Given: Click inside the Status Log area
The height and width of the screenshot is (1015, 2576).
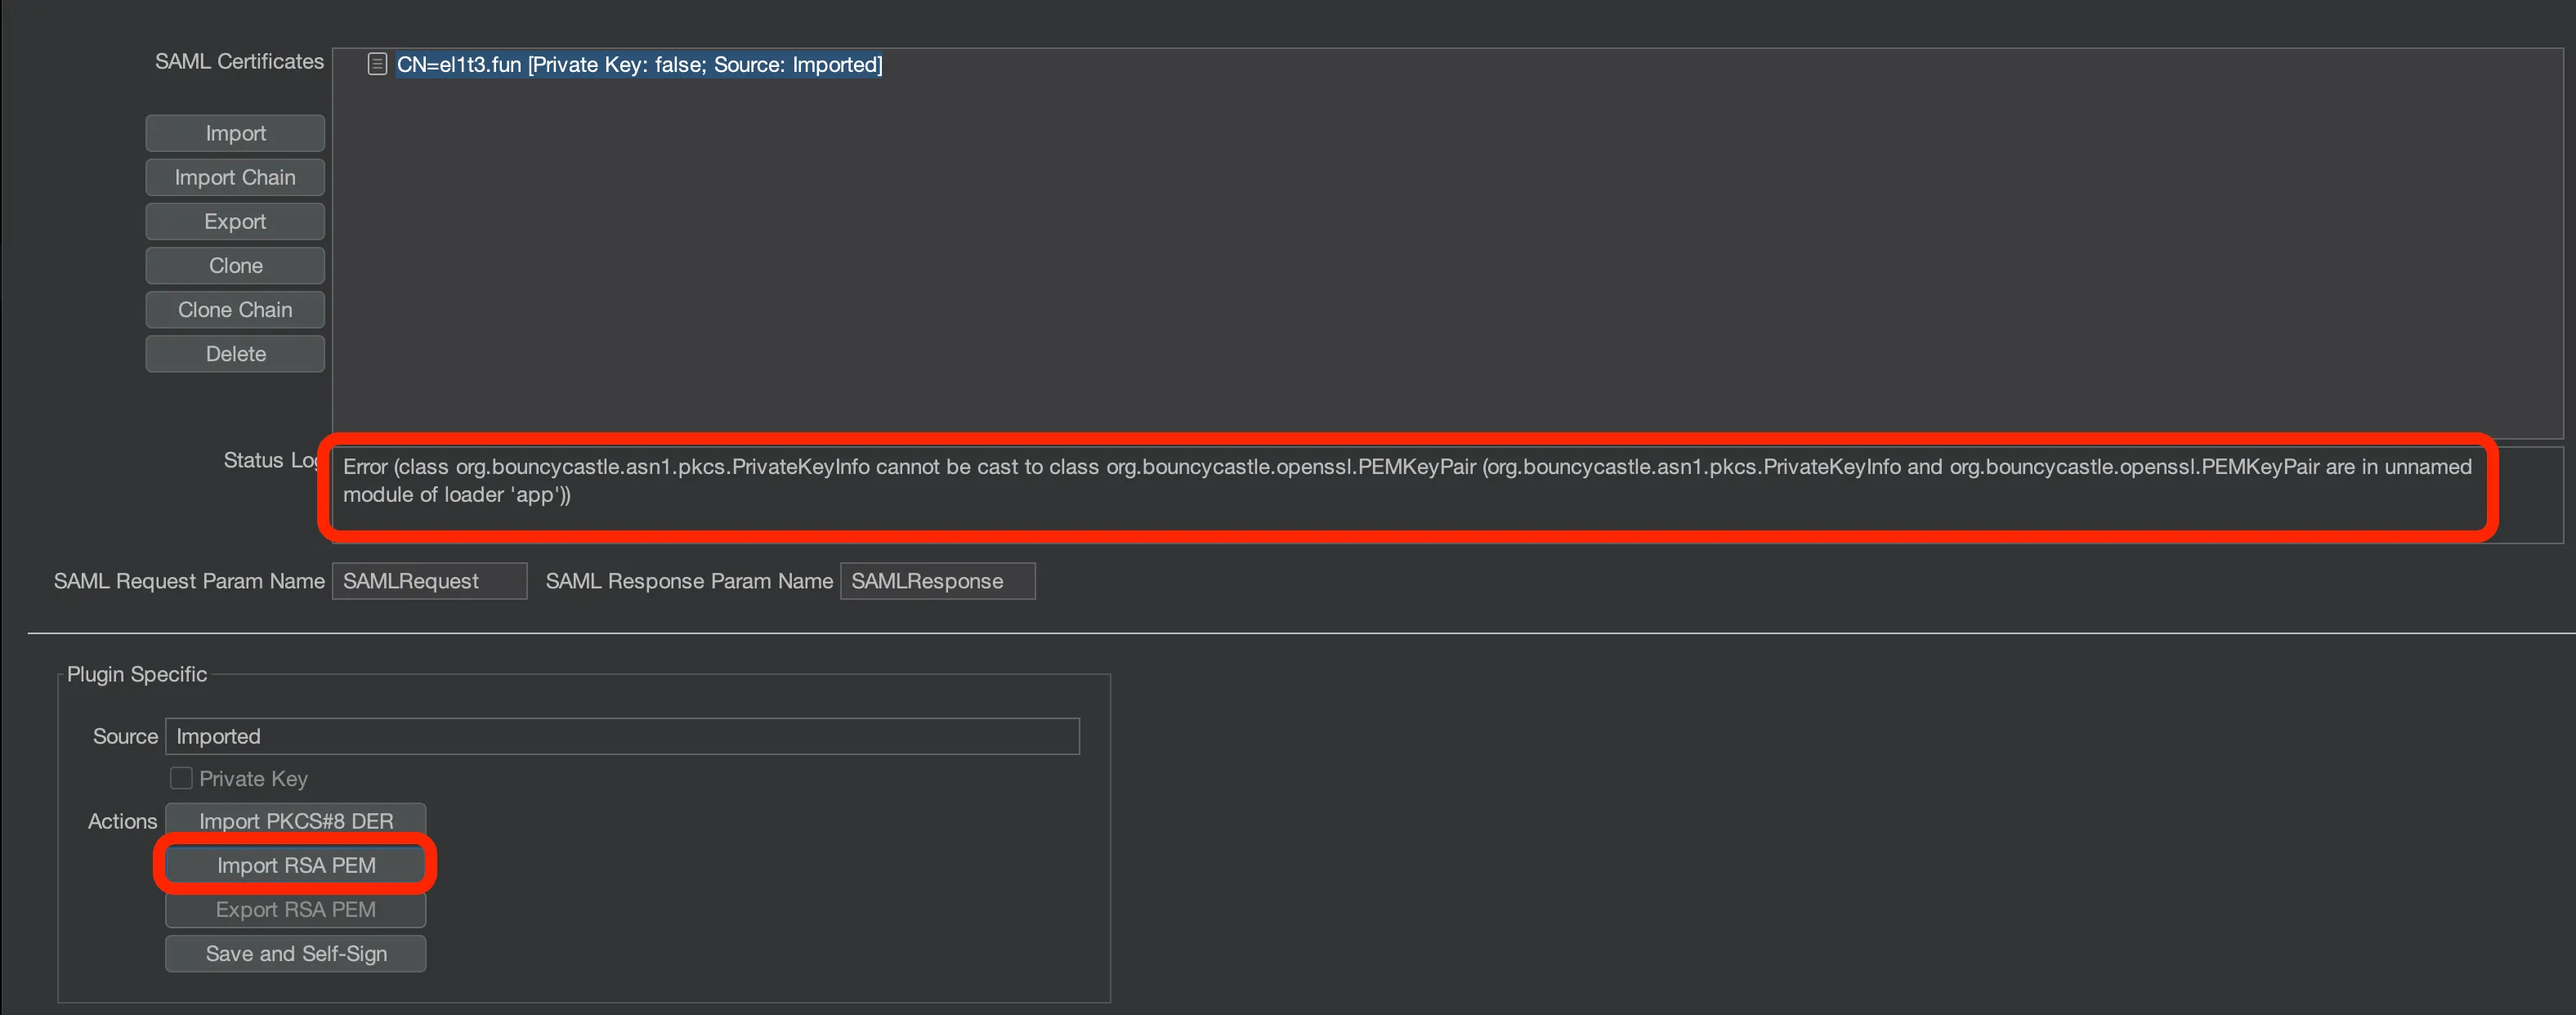Looking at the screenshot, I should tap(1400, 490).
